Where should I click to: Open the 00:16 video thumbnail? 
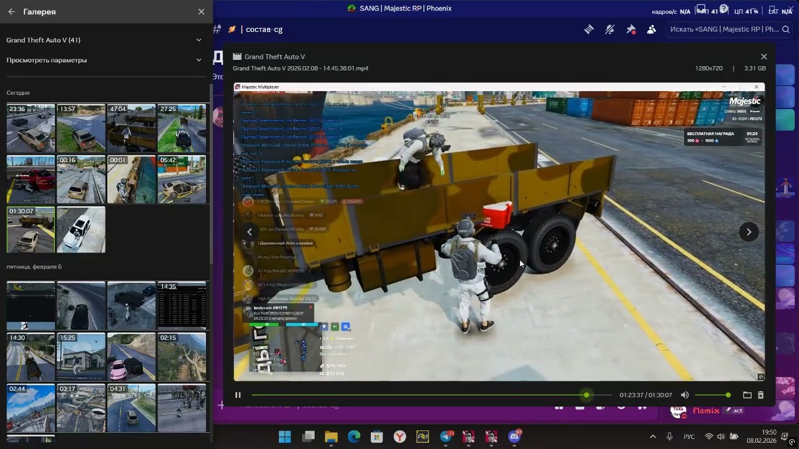(81, 180)
